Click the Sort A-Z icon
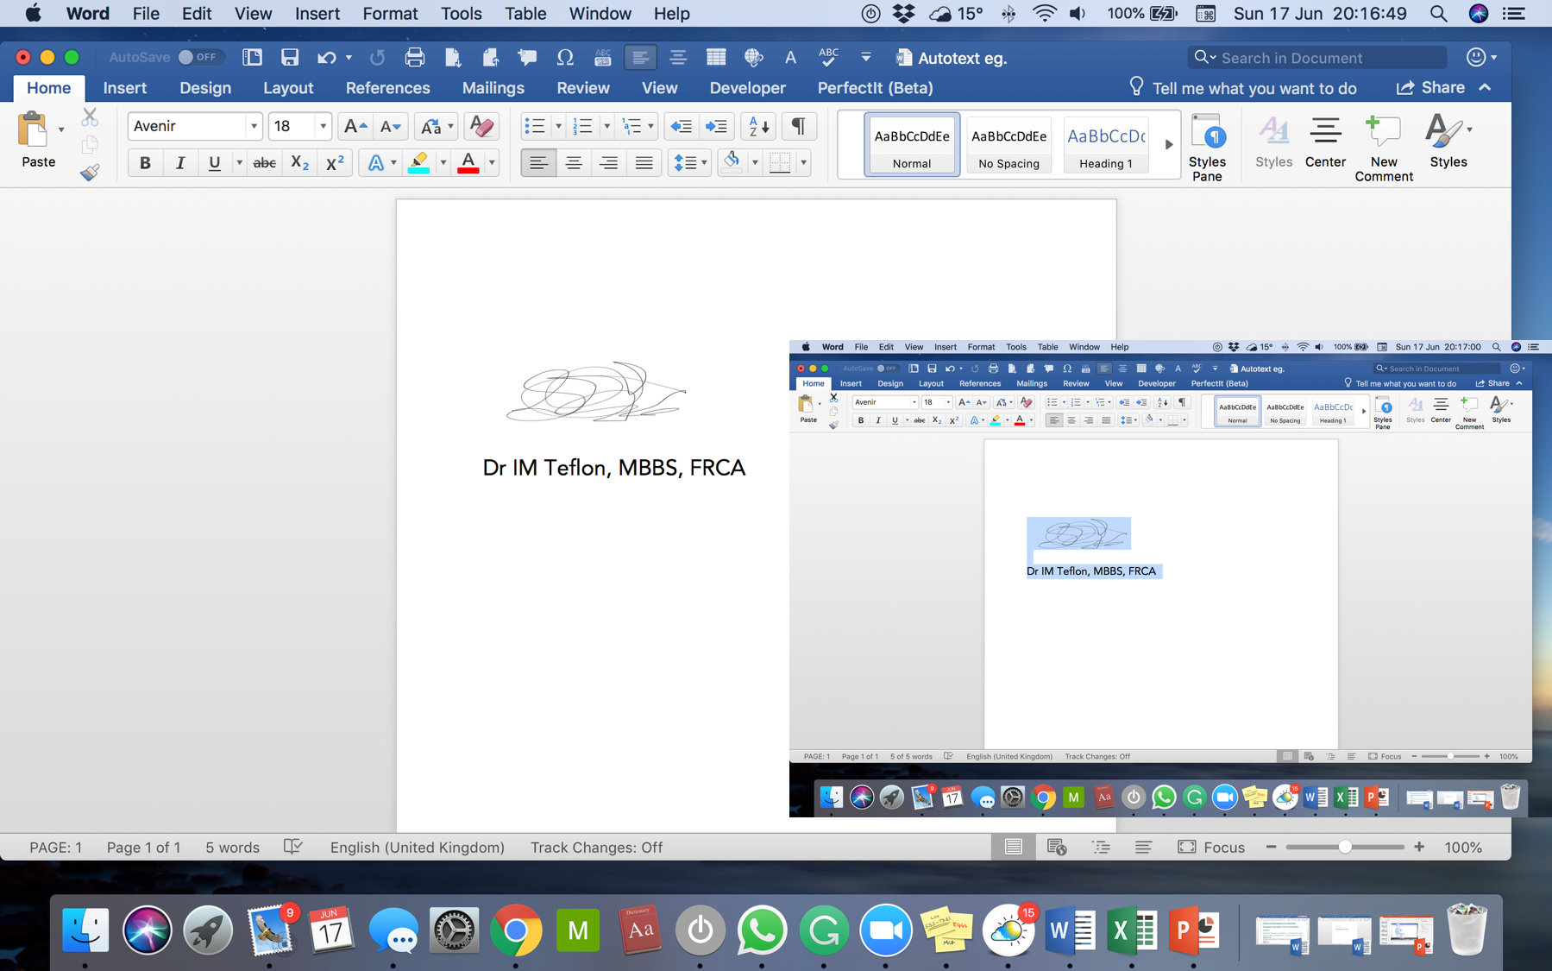This screenshot has height=971, width=1552. [x=759, y=127]
